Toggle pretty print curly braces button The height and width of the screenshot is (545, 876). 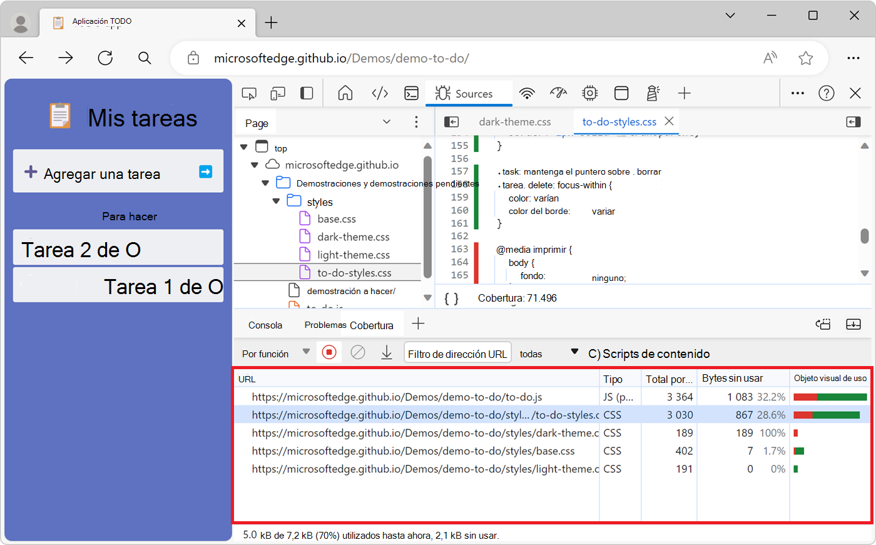[451, 298]
